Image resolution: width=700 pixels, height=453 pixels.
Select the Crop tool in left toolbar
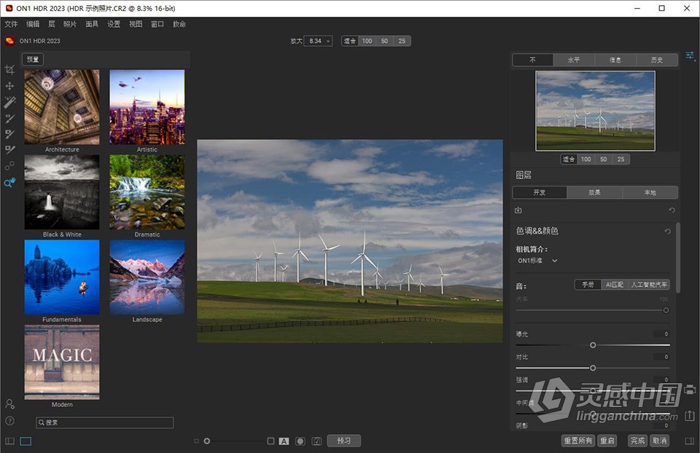(x=9, y=70)
